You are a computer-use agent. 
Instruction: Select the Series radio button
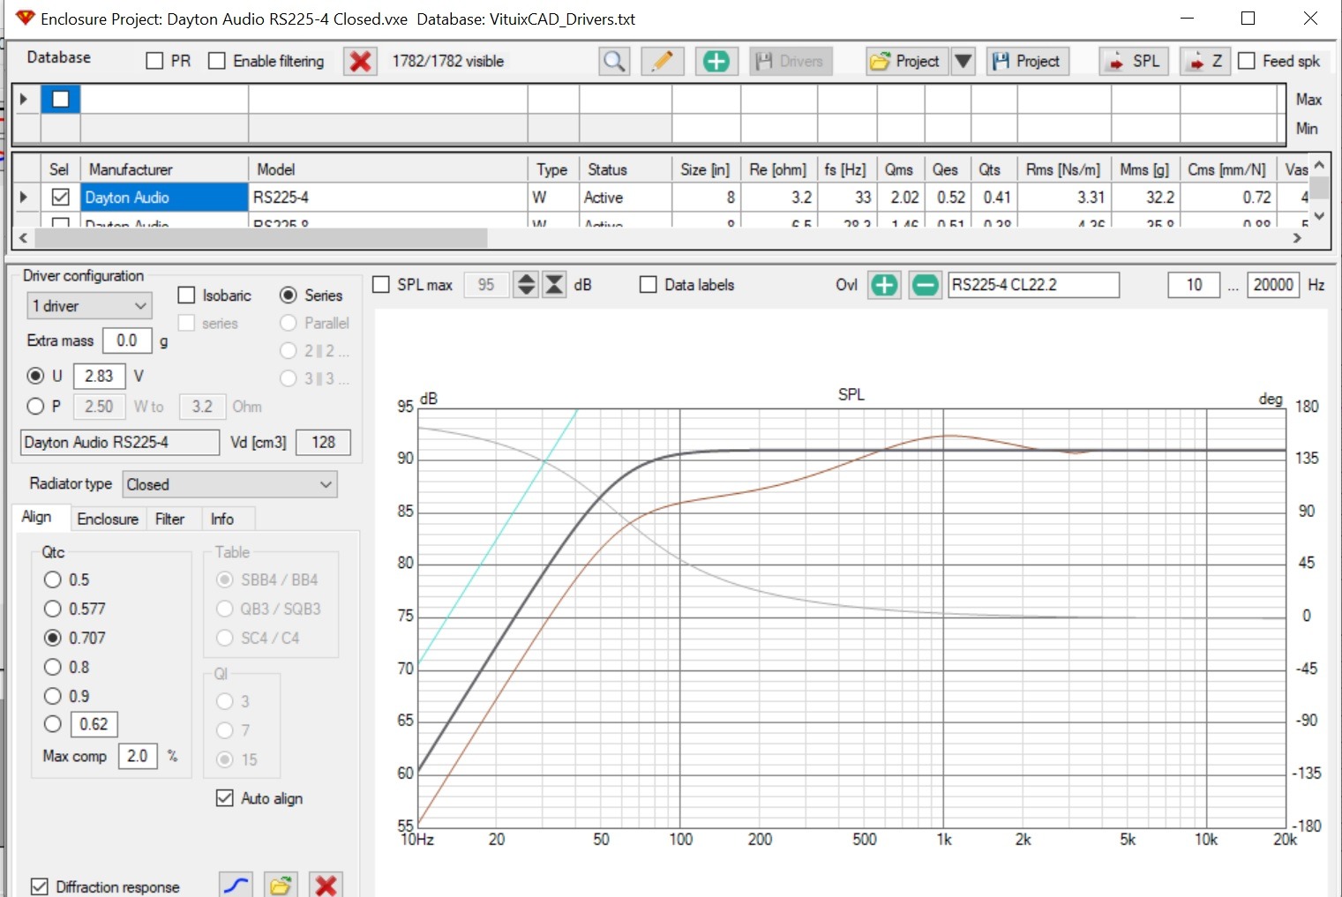(x=288, y=295)
